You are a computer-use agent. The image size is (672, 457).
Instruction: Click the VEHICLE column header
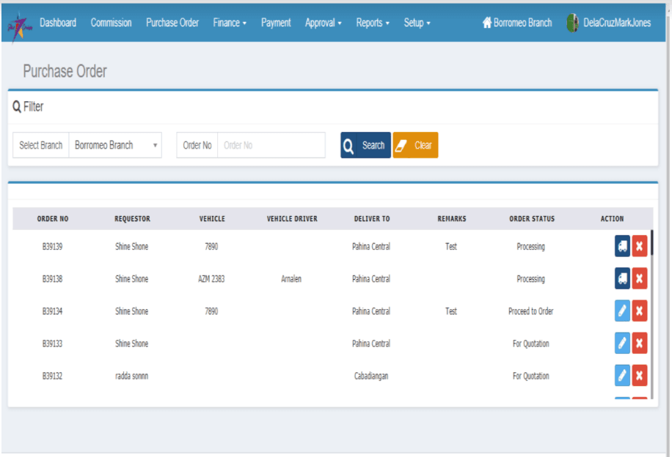pyautogui.click(x=212, y=219)
